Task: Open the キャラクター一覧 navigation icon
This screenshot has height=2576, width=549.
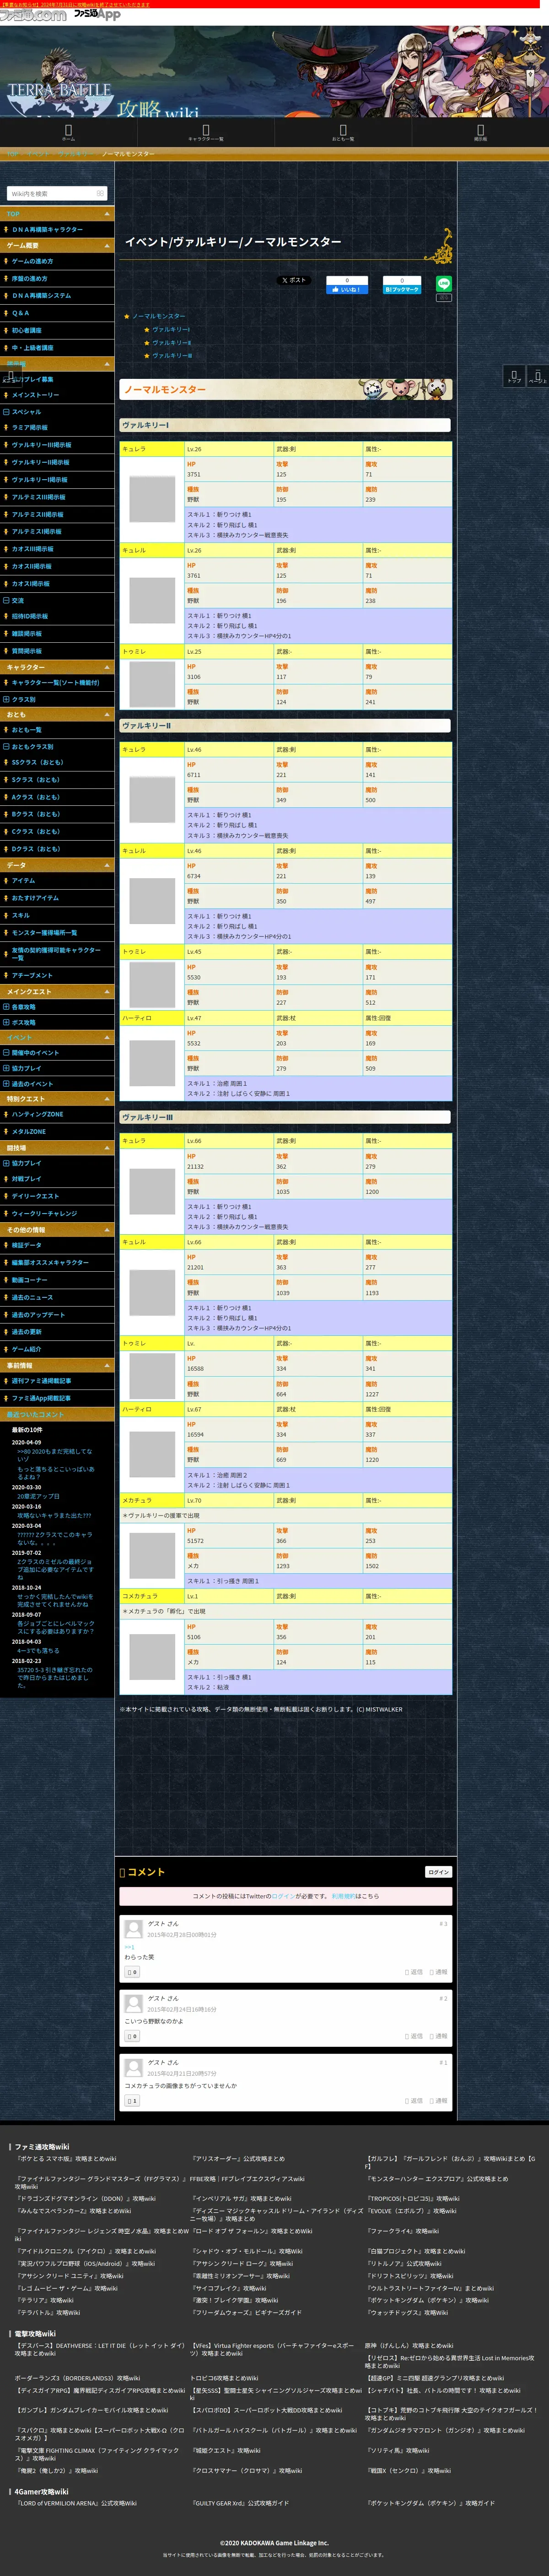Action: pyautogui.click(x=205, y=131)
